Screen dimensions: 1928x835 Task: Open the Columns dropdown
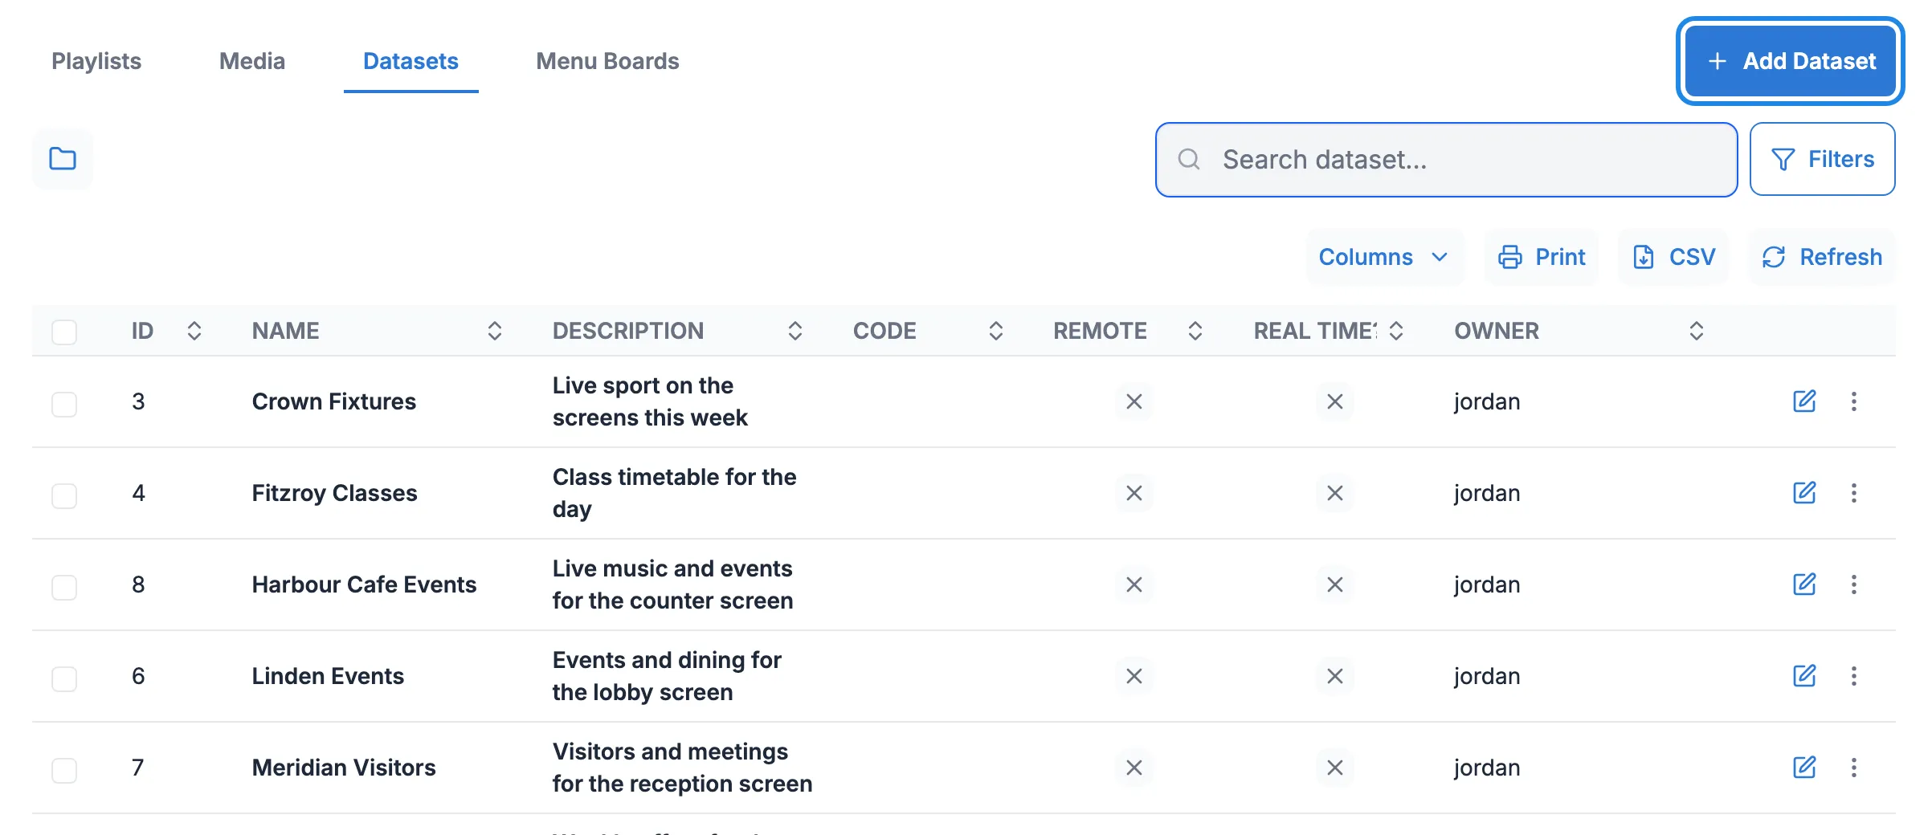[x=1384, y=257]
